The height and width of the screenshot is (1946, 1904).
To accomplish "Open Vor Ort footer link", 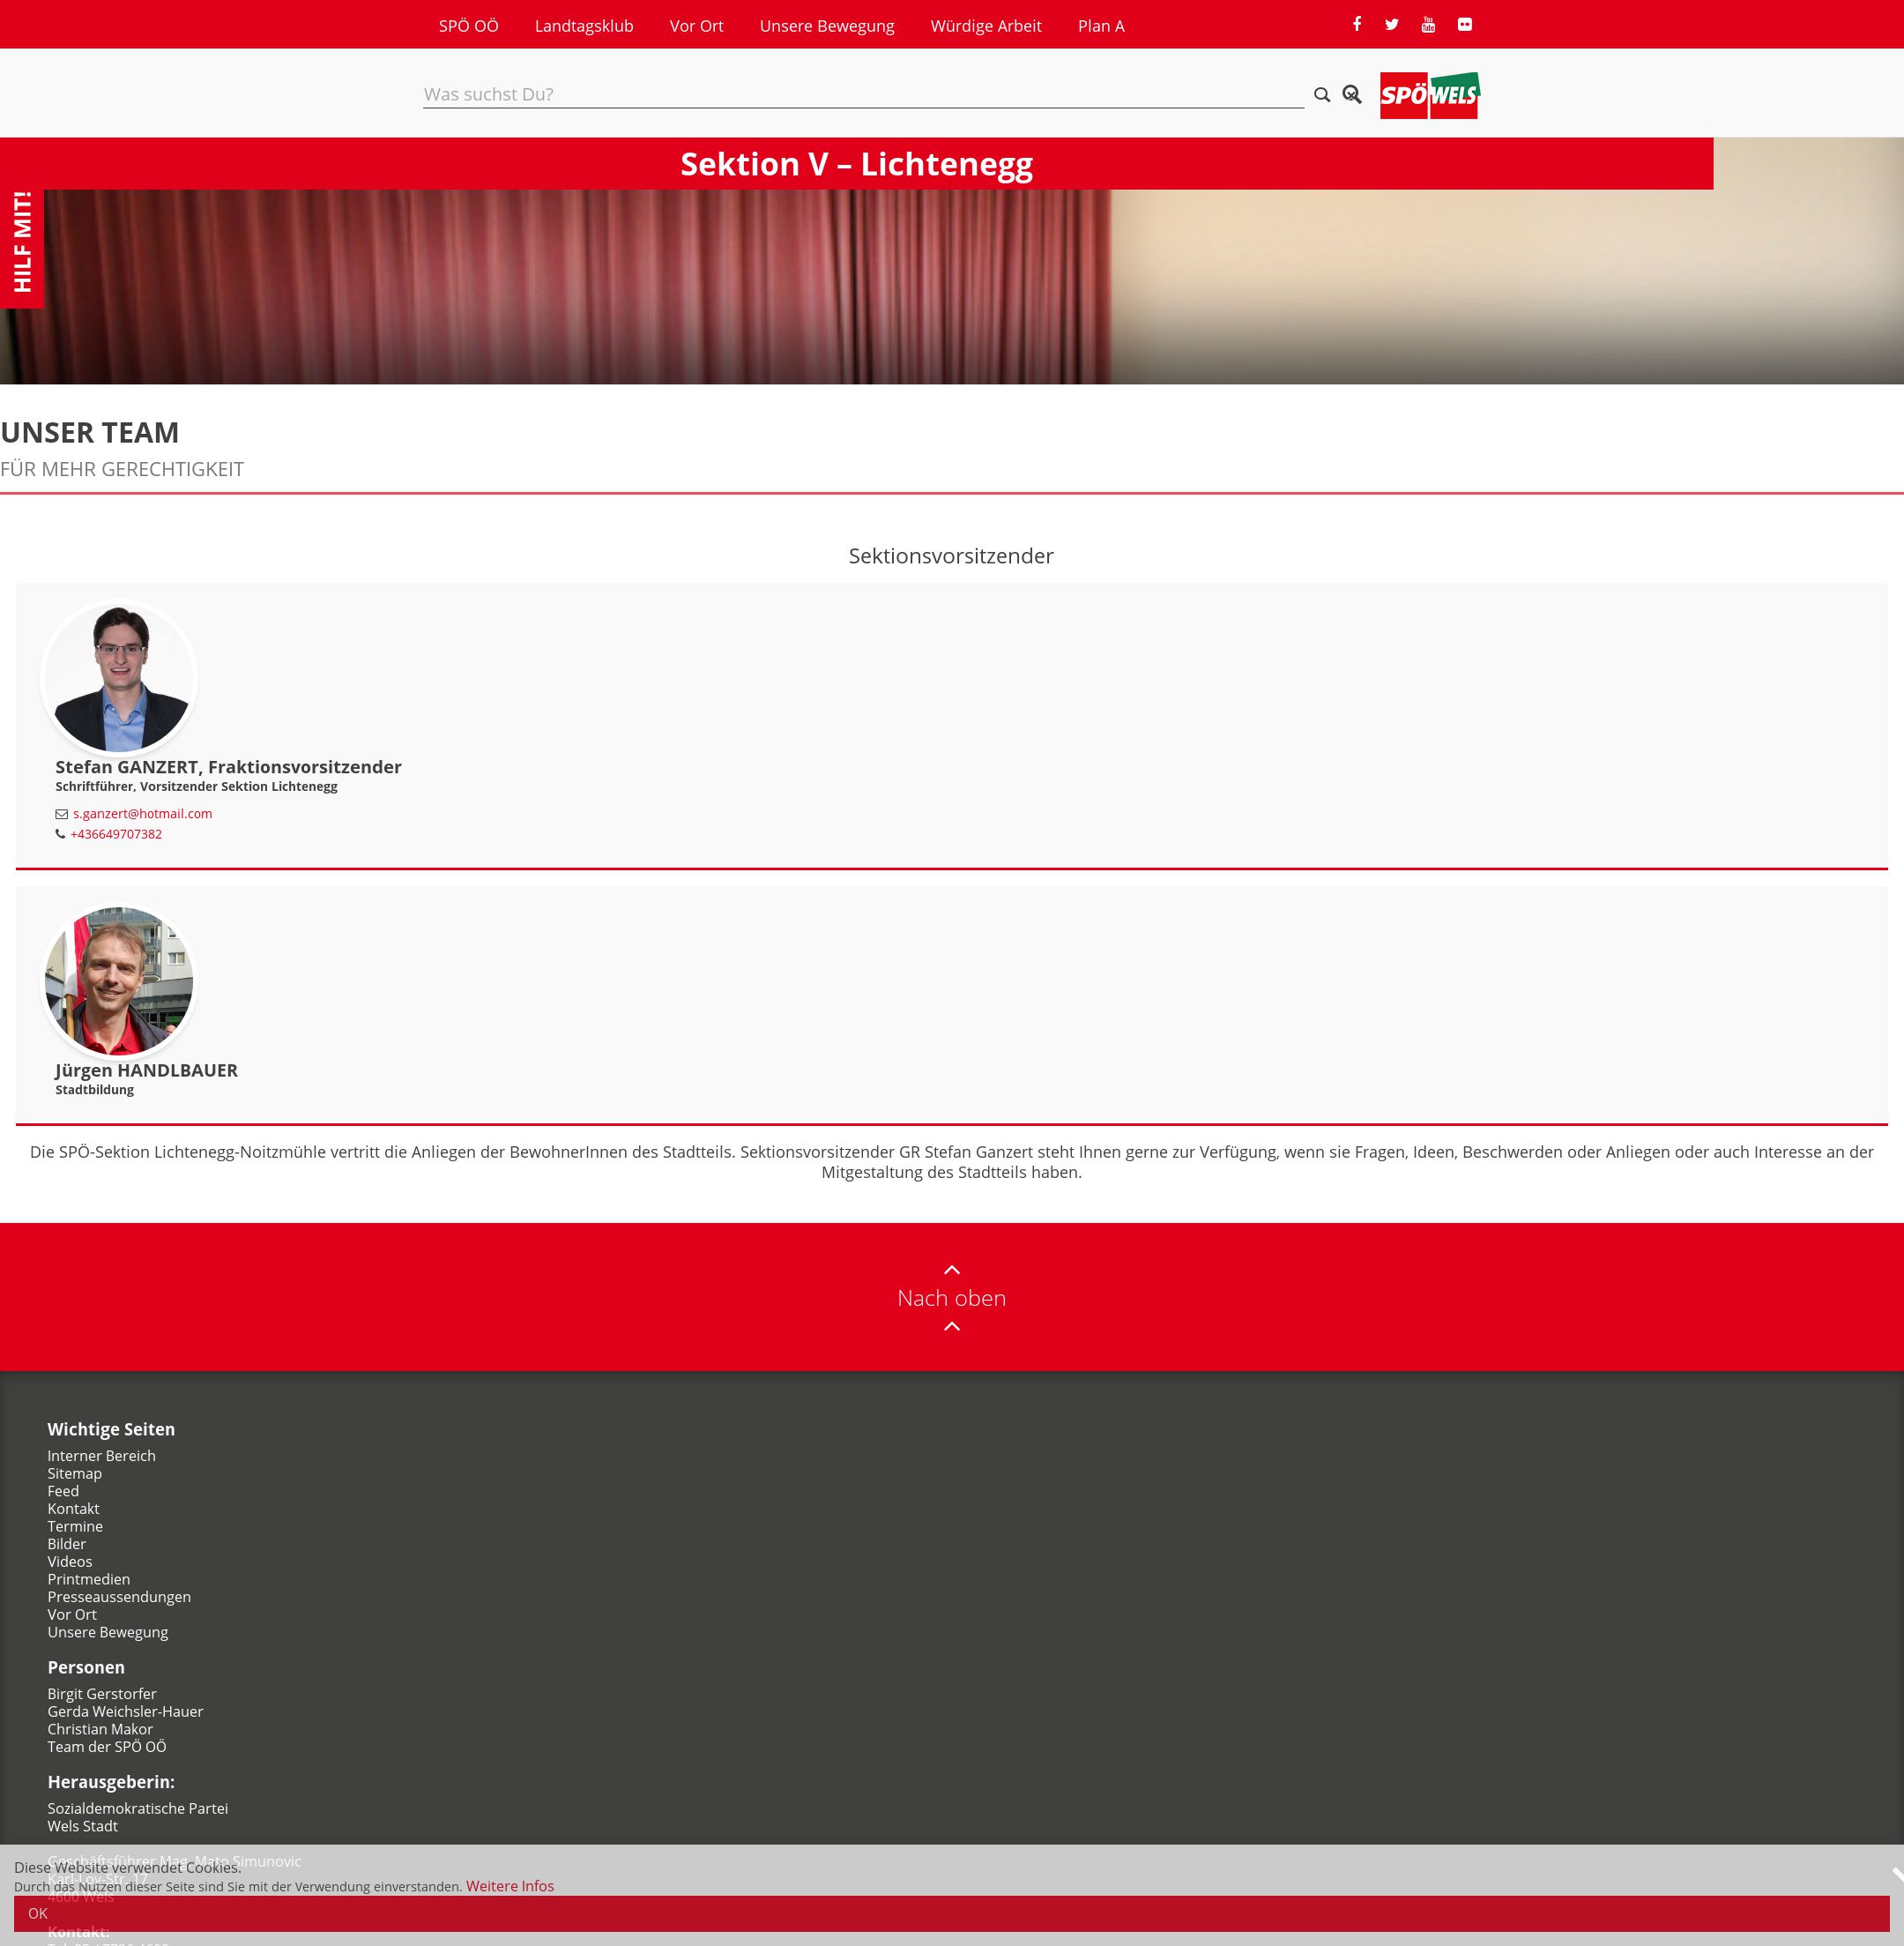I will pos(72,1614).
